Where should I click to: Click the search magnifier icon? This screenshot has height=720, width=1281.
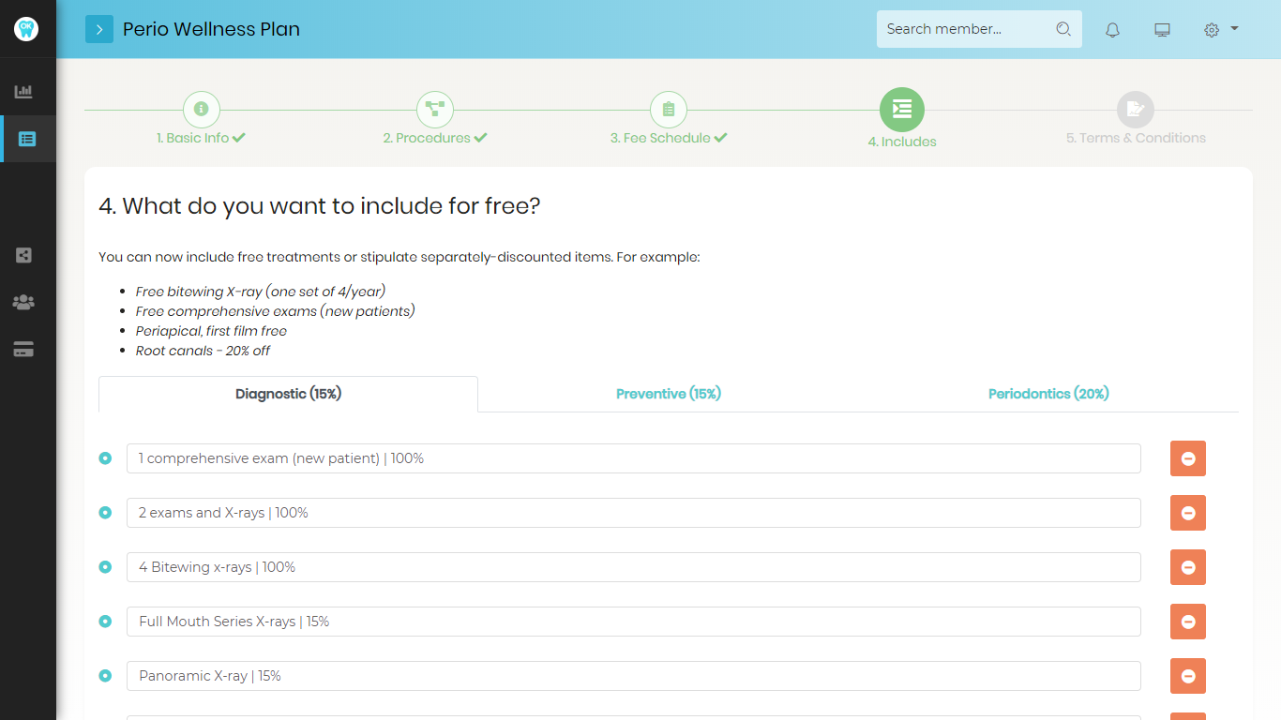coord(1063,29)
